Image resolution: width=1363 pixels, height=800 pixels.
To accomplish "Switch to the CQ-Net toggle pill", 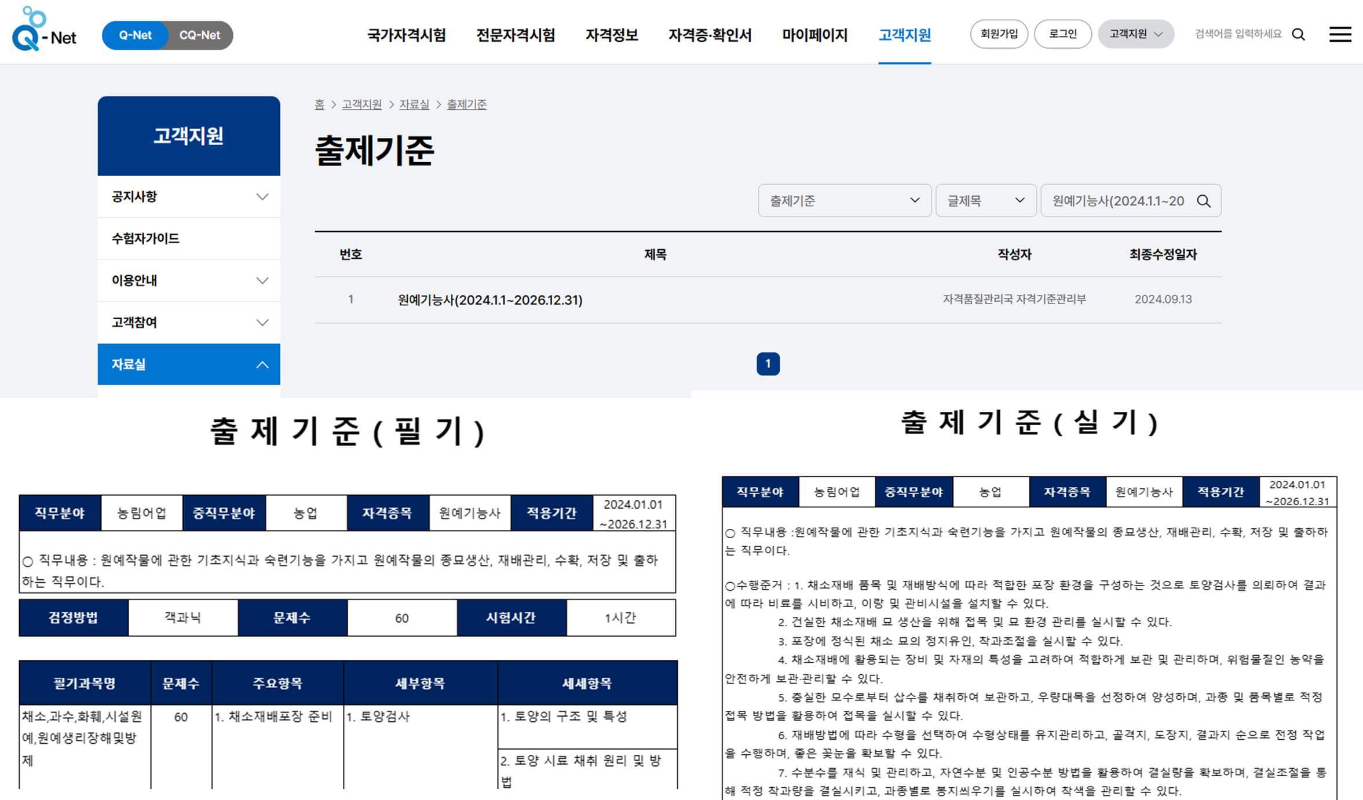I will click(199, 35).
